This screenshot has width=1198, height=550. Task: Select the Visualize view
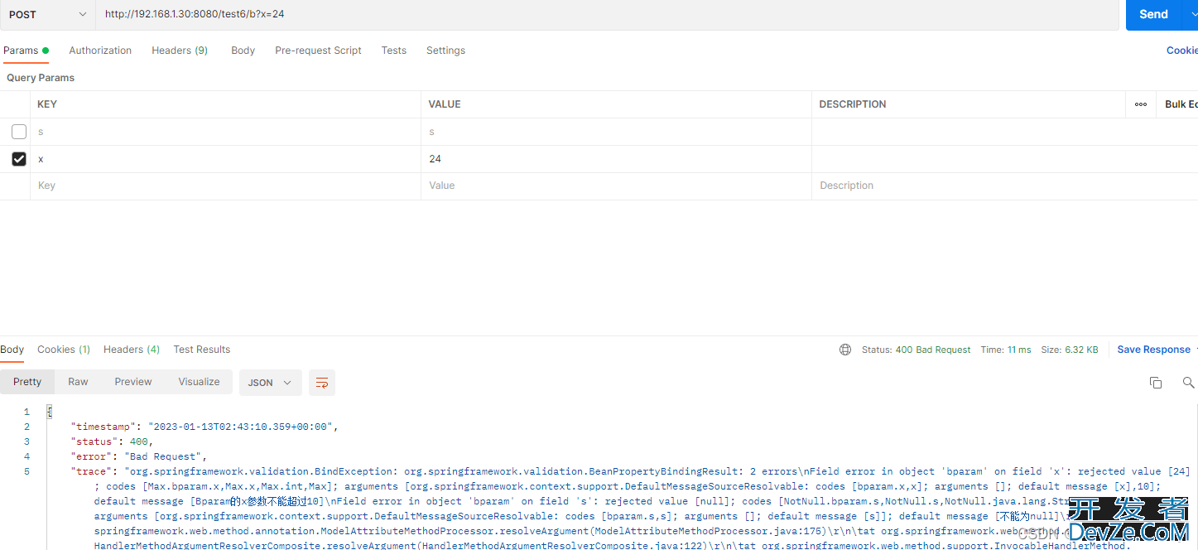(200, 382)
